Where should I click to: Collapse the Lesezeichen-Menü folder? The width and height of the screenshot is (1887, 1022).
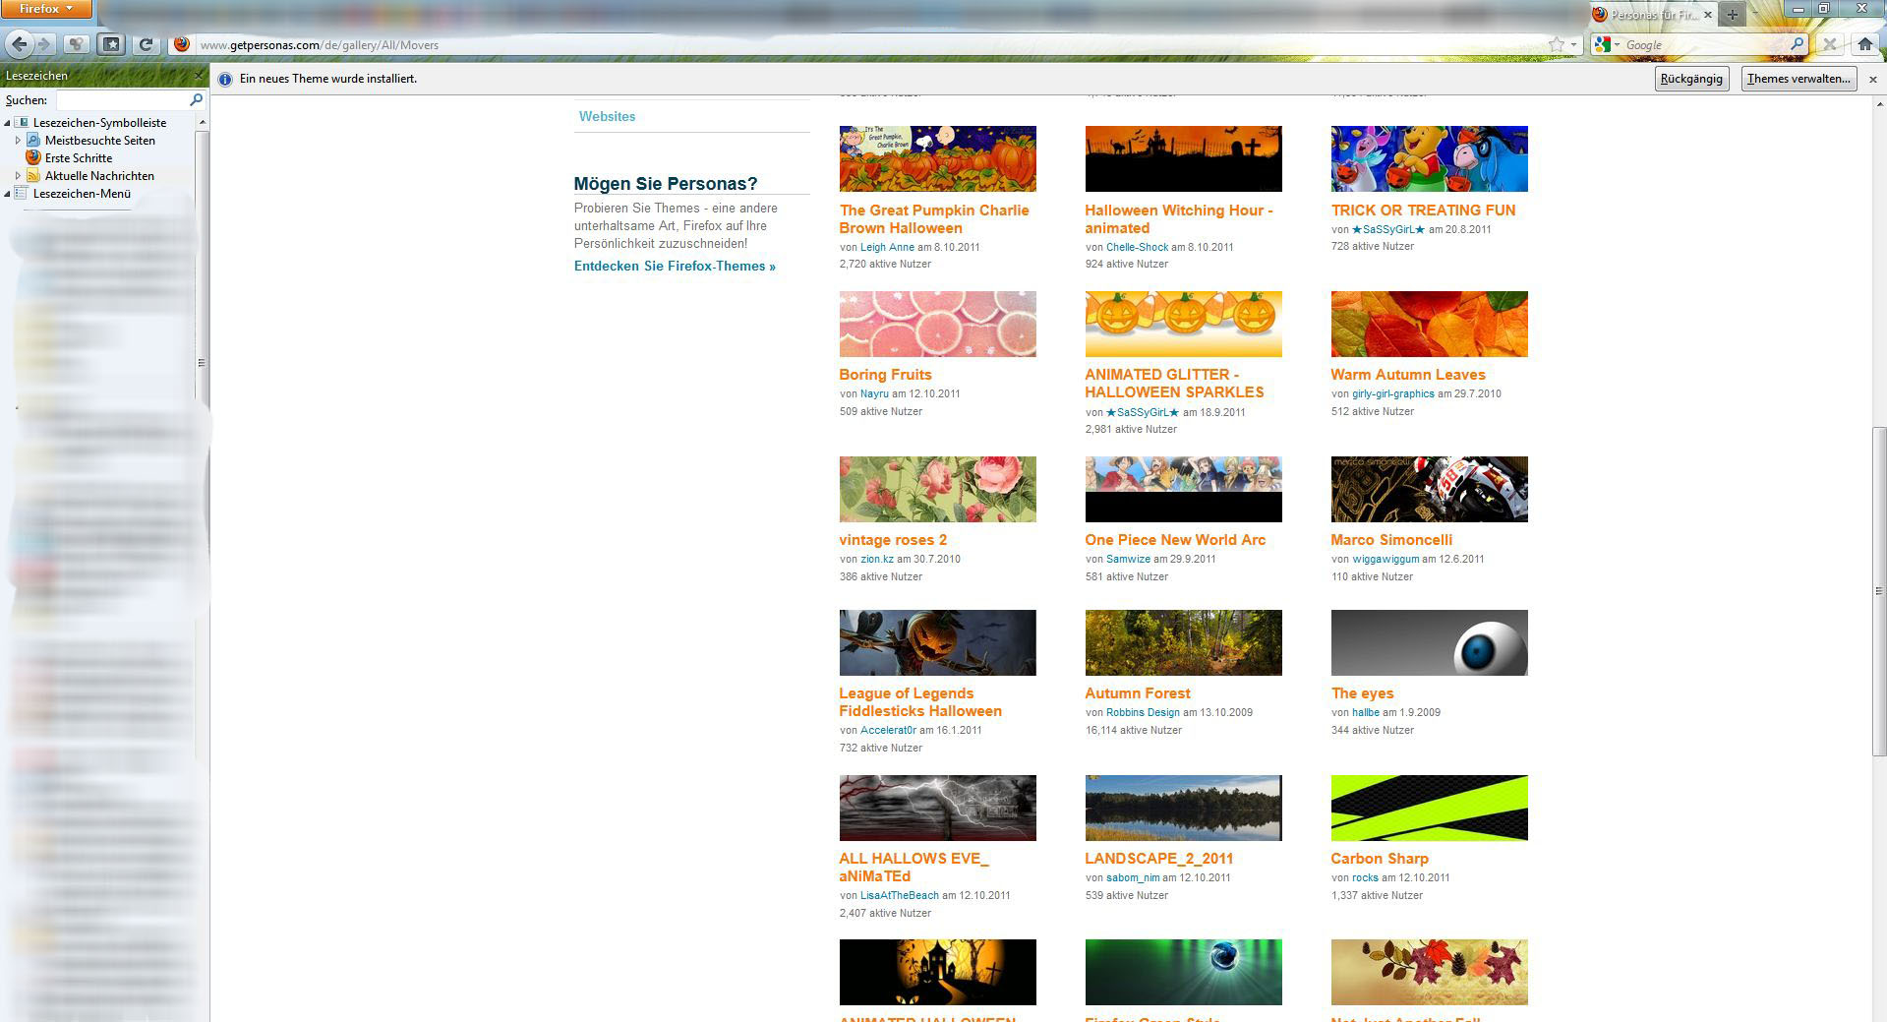pyautogui.click(x=8, y=194)
